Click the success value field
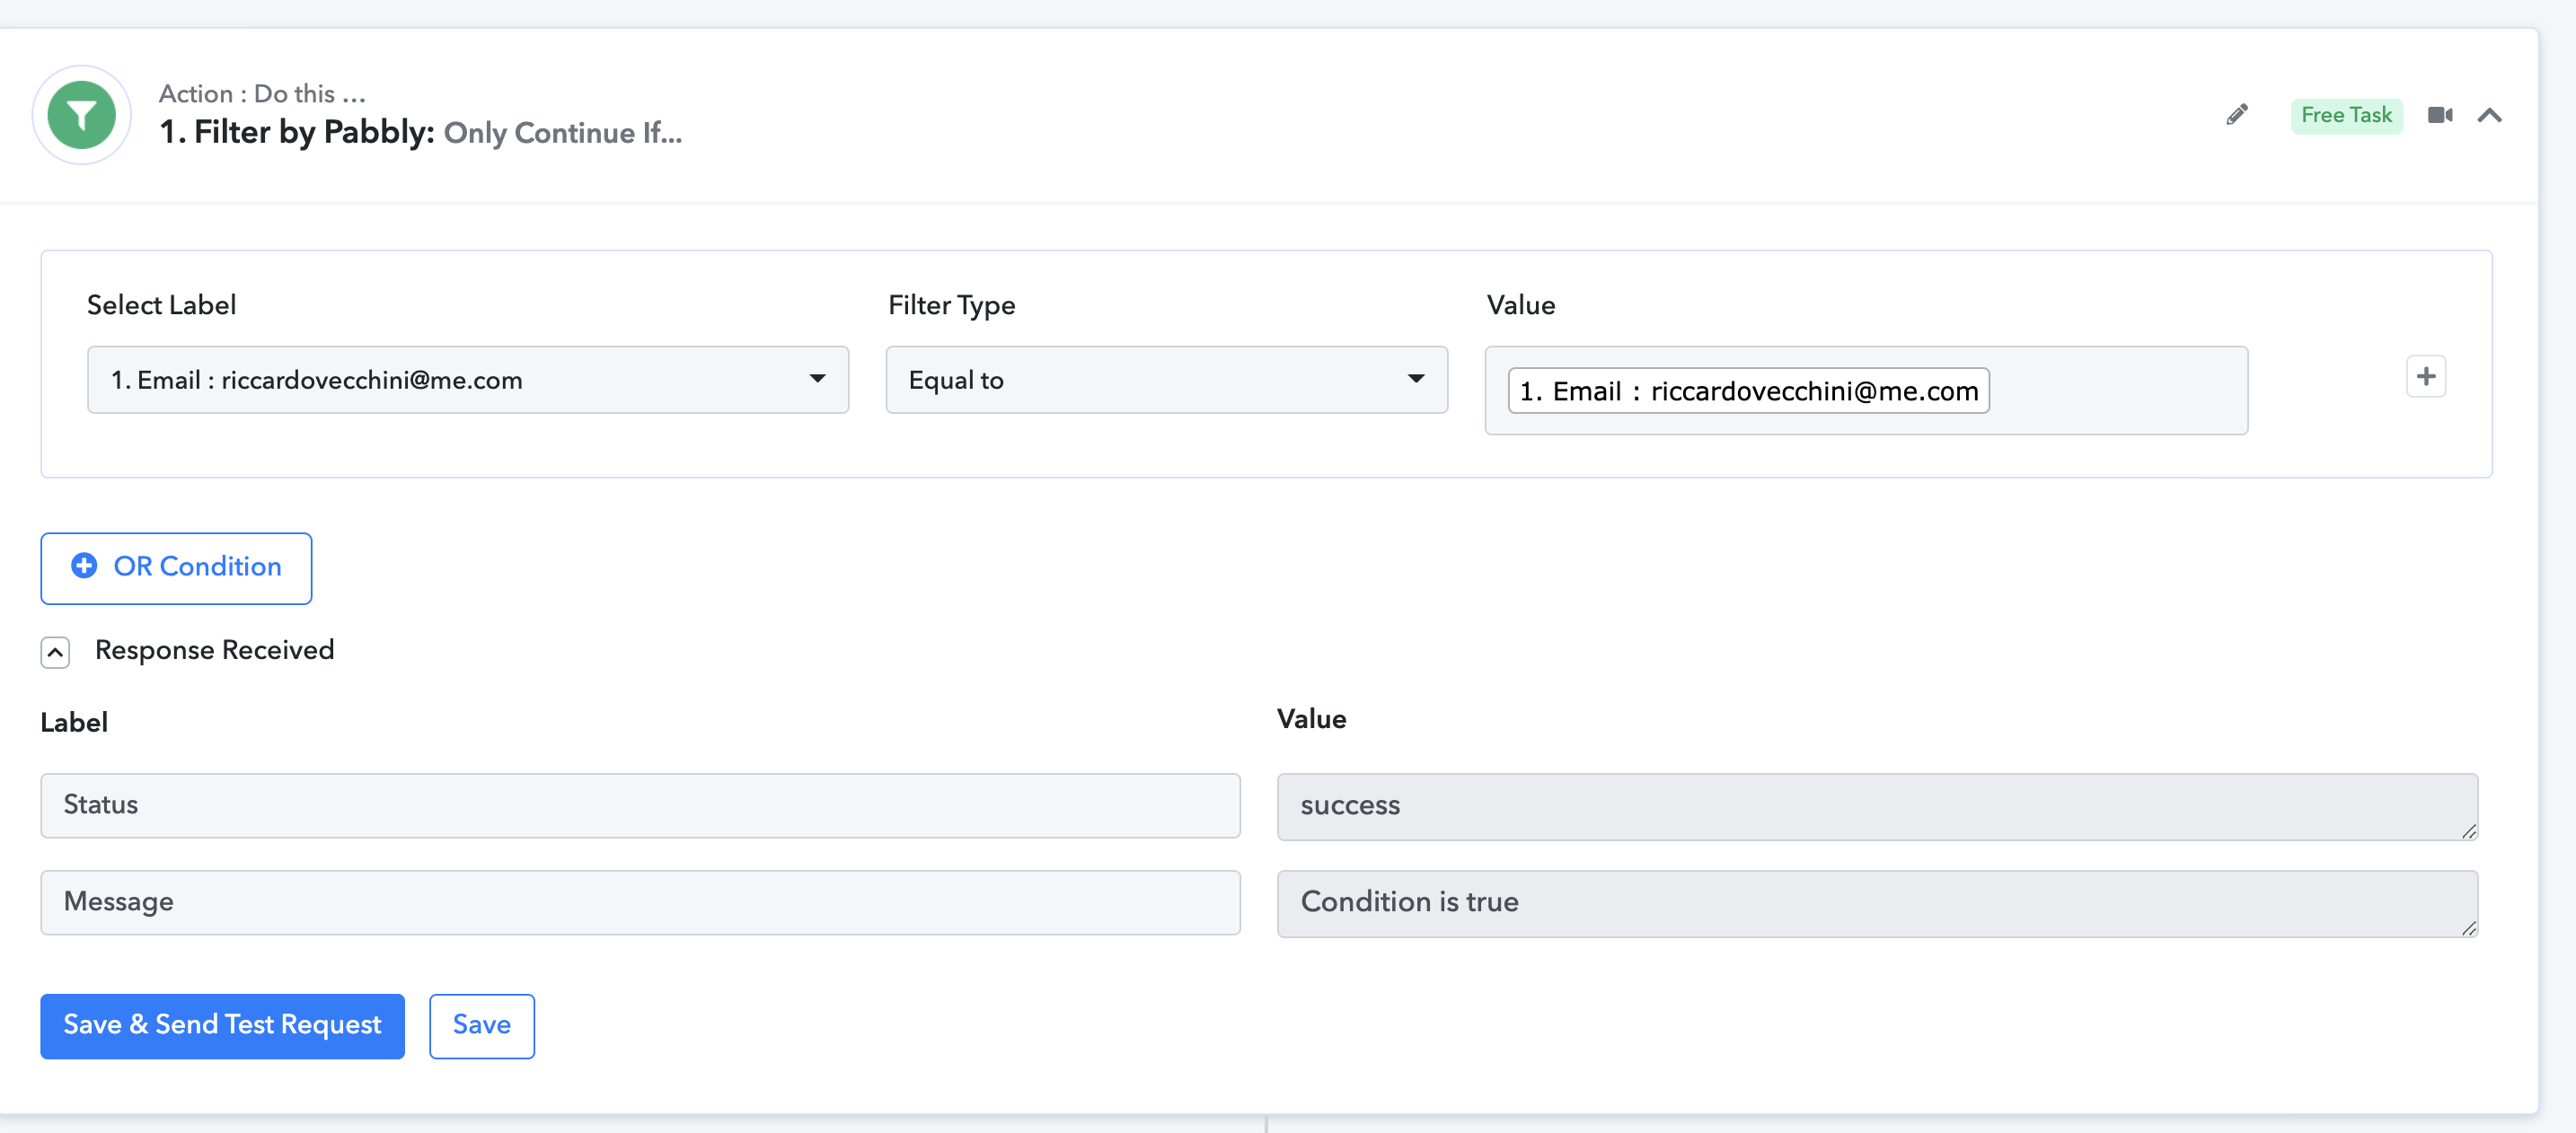Screen dimensions: 2576x1133 click(x=1877, y=806)
